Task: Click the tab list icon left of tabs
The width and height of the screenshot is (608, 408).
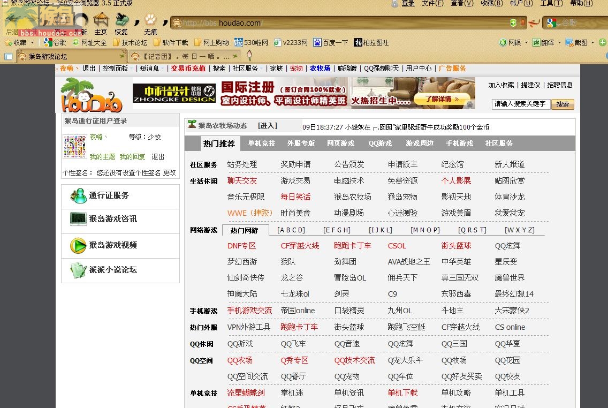Action: pos(8,57)
